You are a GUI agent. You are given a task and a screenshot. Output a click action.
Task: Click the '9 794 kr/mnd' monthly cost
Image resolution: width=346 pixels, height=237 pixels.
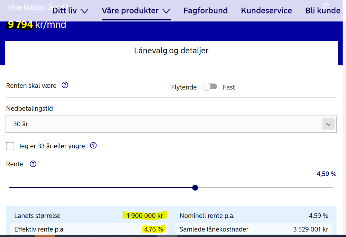point(37,25)
